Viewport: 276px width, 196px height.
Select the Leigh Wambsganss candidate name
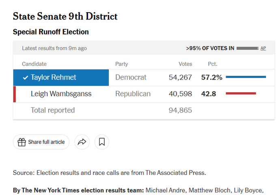pos(61,94)
